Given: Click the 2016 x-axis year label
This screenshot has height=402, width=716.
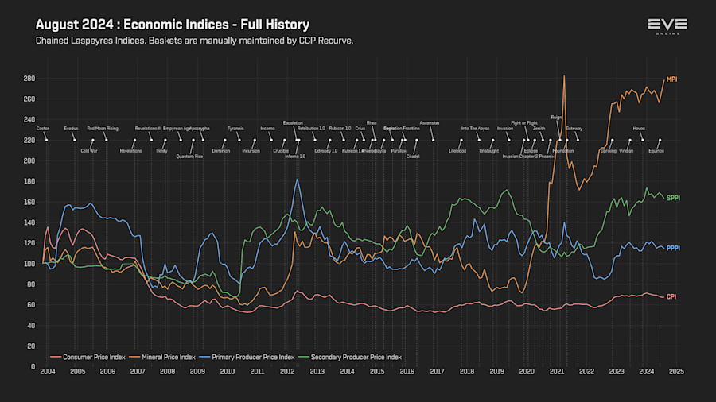Looking at the screenshot, I should coord(407,372).
